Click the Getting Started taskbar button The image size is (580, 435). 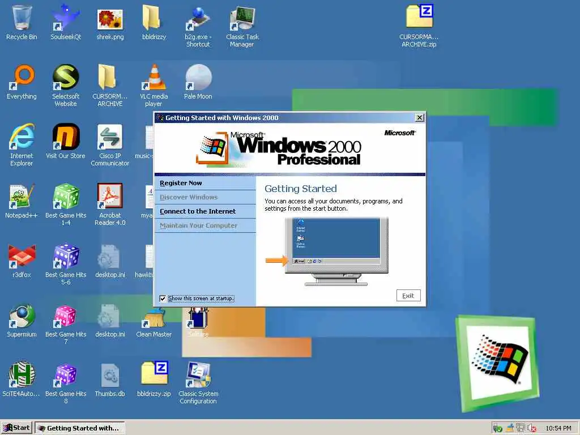point(80,428)
